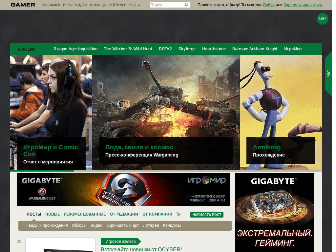Click the Зарегистрироваться link
Image resolution: width=336 pixels, height=252 pixels.
click(303, 5)
